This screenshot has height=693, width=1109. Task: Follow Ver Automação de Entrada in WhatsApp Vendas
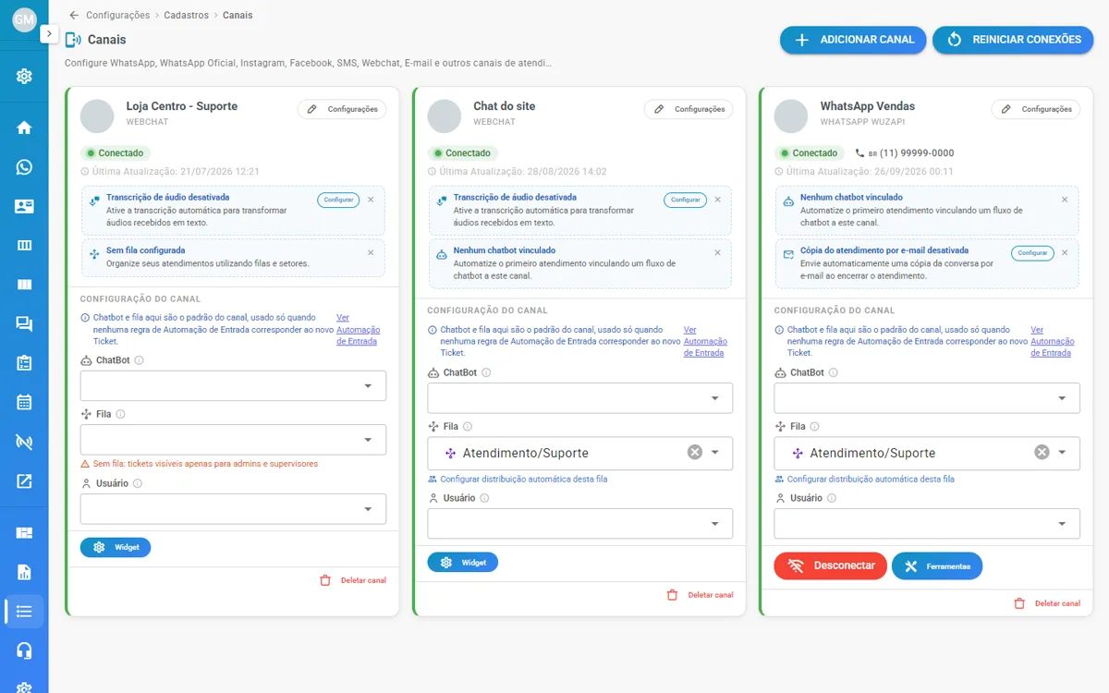(1053, 341)
